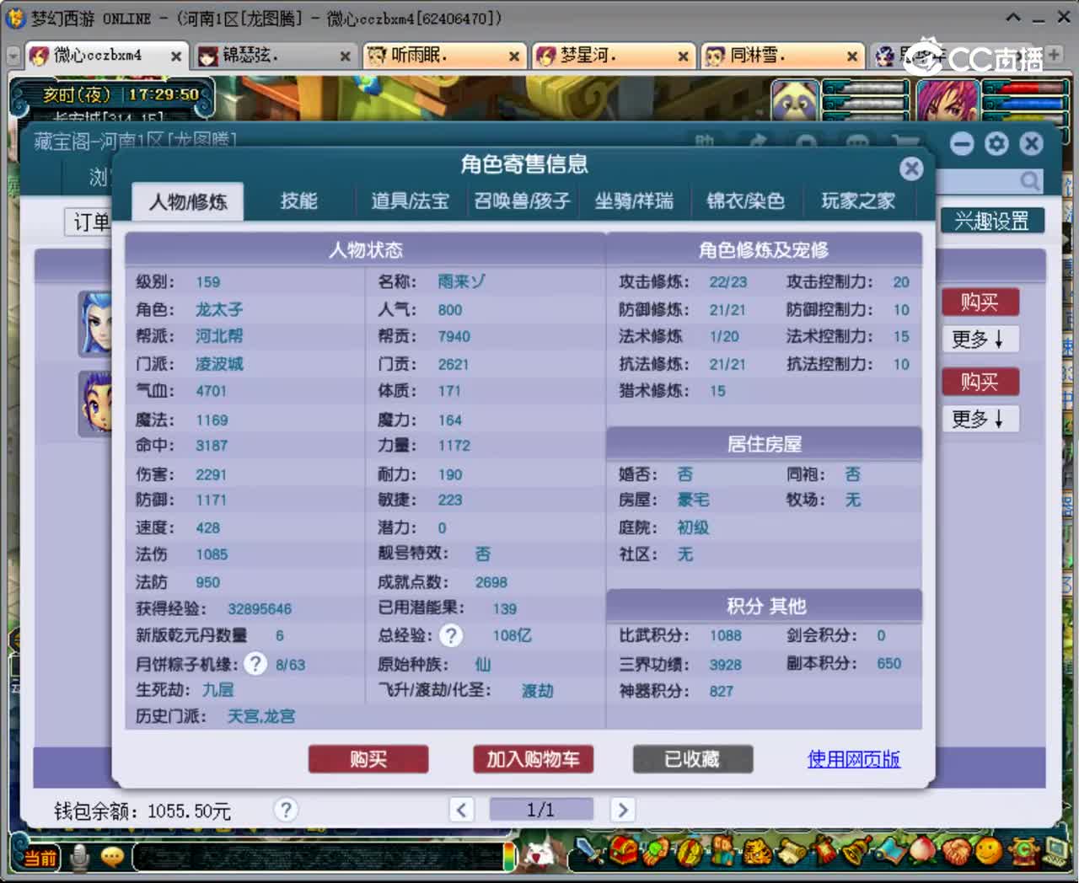Switch to 道具/法宝 tab
The image size is (1079, 883).
tap(410, 201)
